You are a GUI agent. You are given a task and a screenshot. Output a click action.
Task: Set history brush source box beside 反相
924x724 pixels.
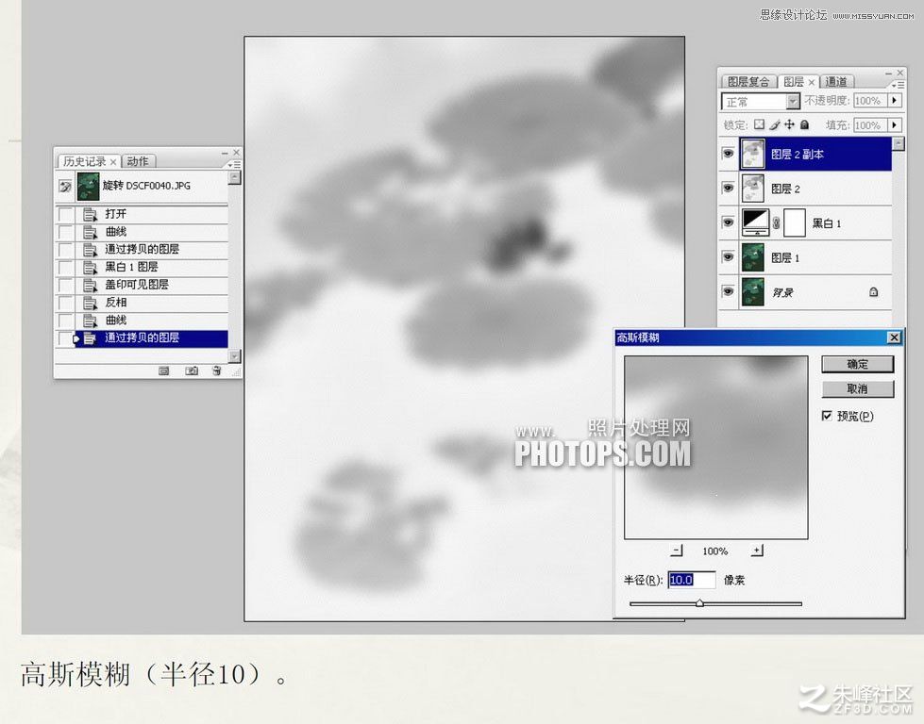pos(65,303)
